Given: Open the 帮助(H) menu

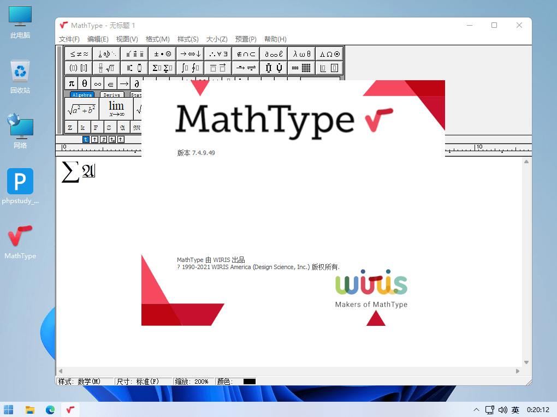Looking at the screenshot, I should [x=275, y=39].
